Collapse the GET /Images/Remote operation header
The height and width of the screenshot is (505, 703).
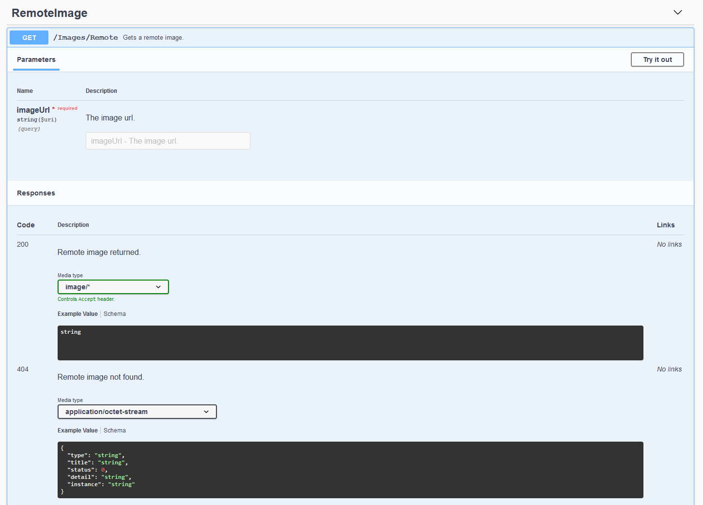coord(339,37)
